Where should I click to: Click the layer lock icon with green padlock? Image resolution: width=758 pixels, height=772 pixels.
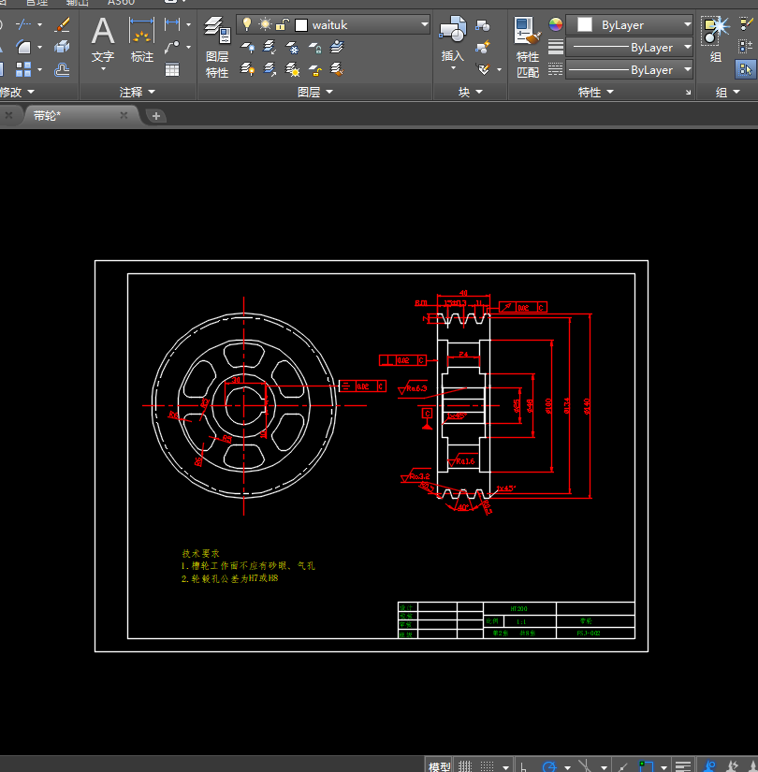point(314,47)
